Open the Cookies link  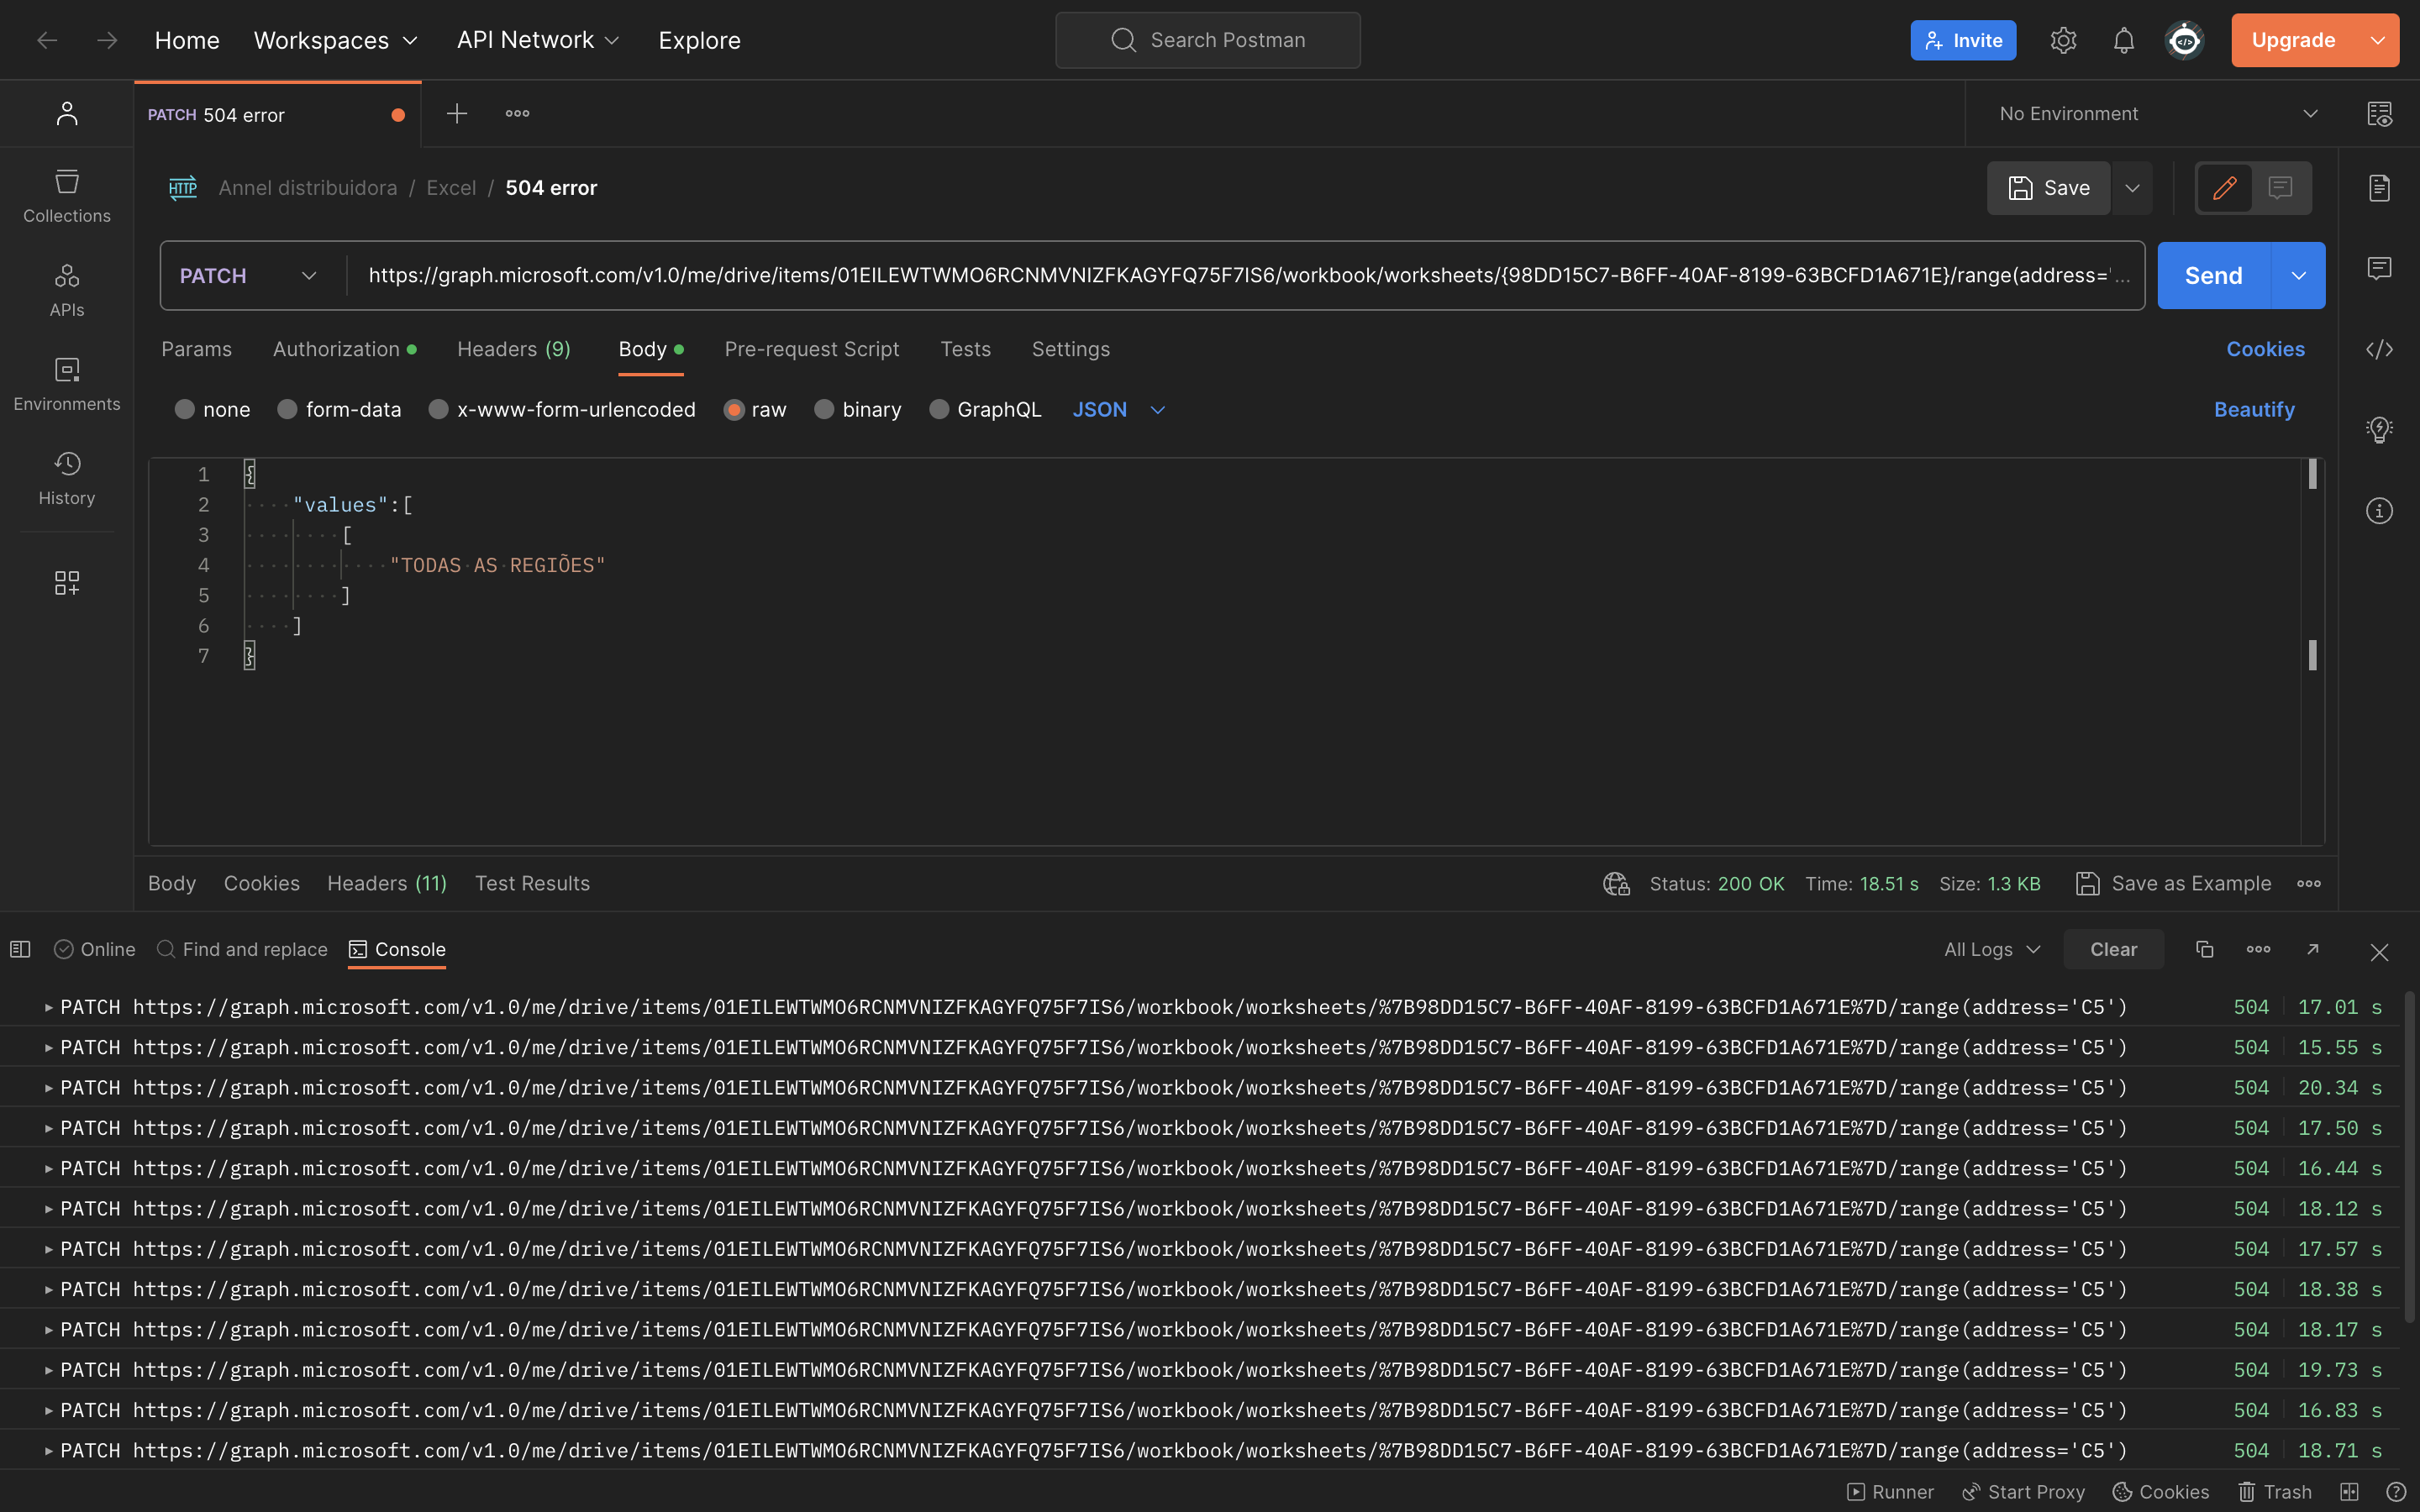coord(2265,349)
